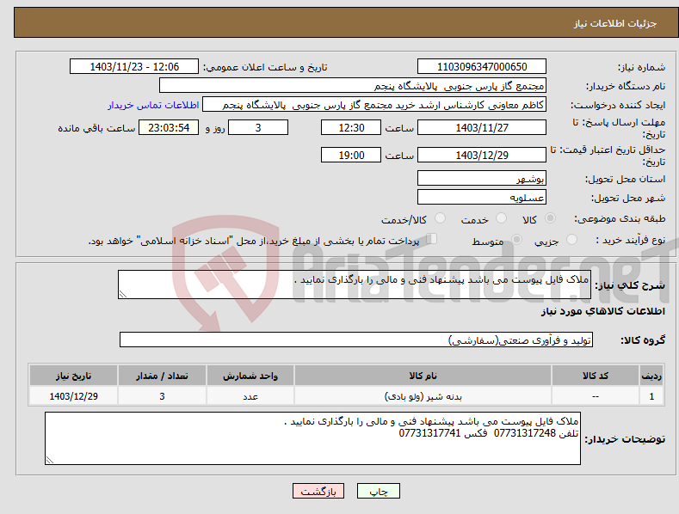Click the quantity cell 3 in table
This screenshot has width=679, height=514.
(162, 396)
